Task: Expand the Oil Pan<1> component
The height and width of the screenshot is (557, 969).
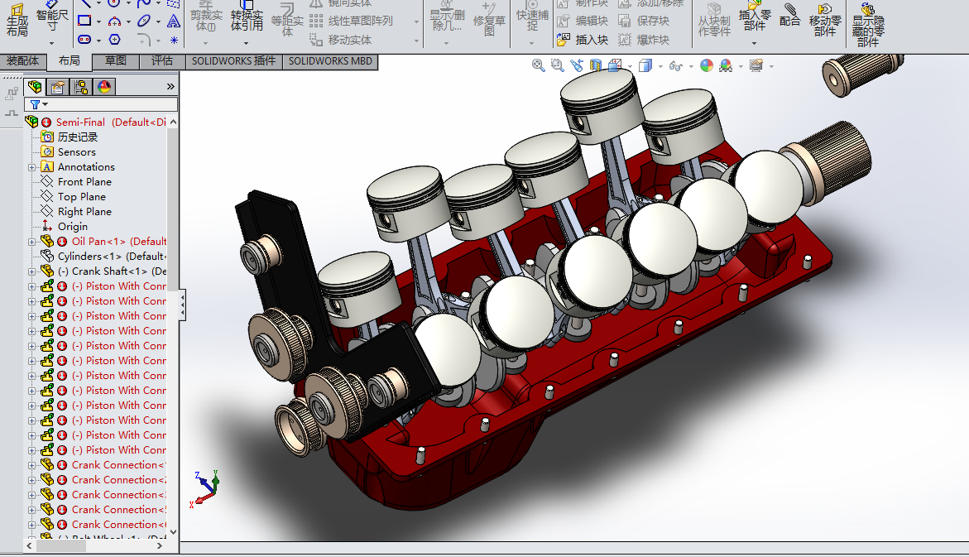Action: pyautogui.click(x=32, y=242)
